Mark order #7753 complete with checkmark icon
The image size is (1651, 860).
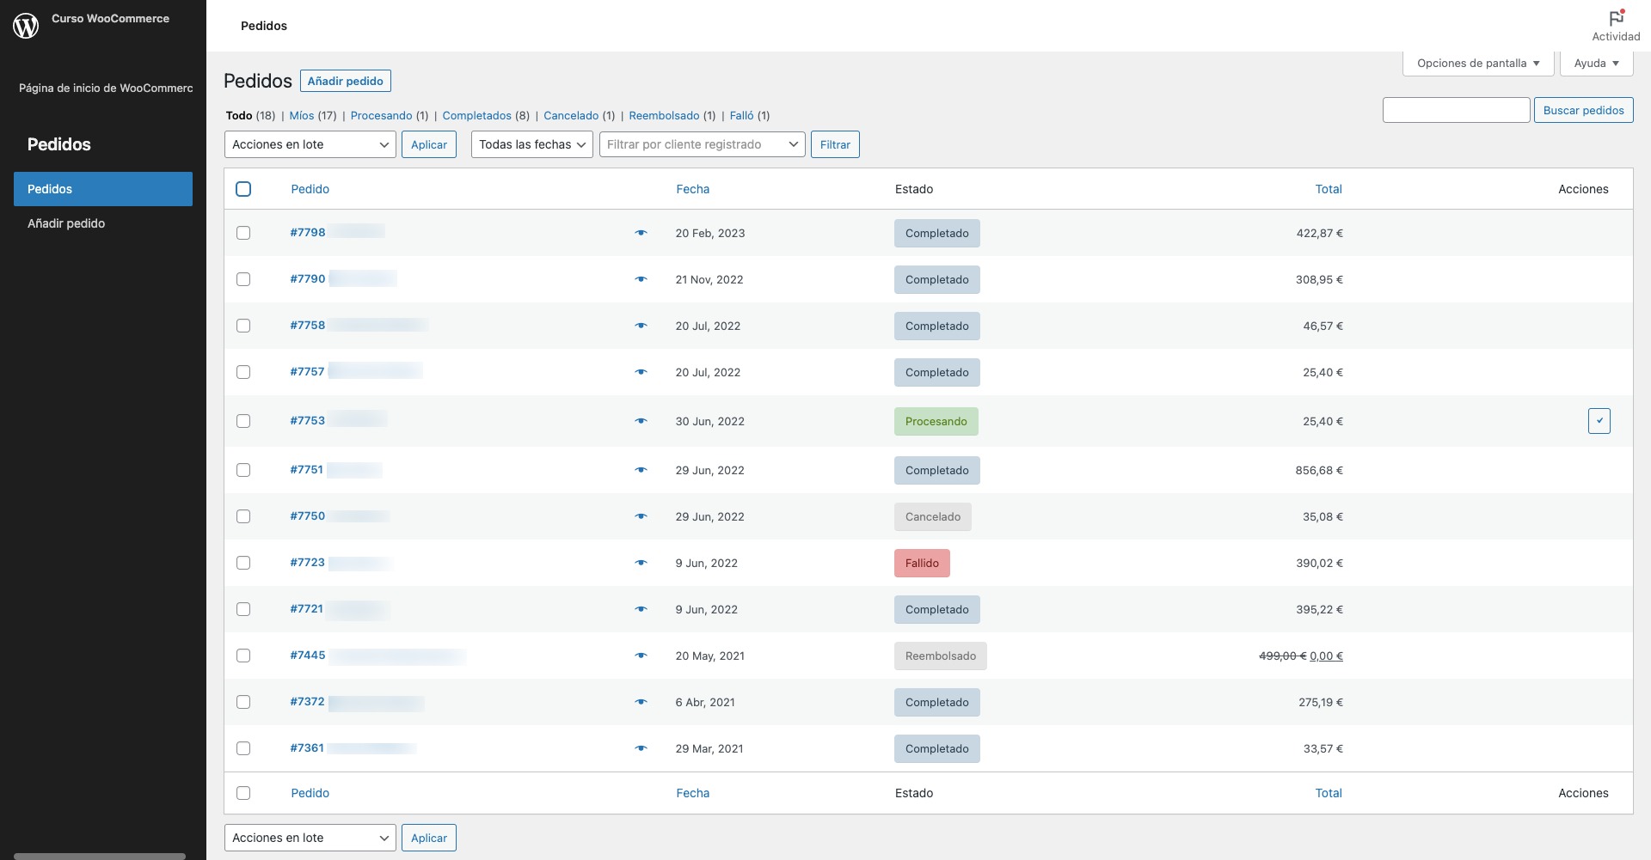pos(1599,421)
